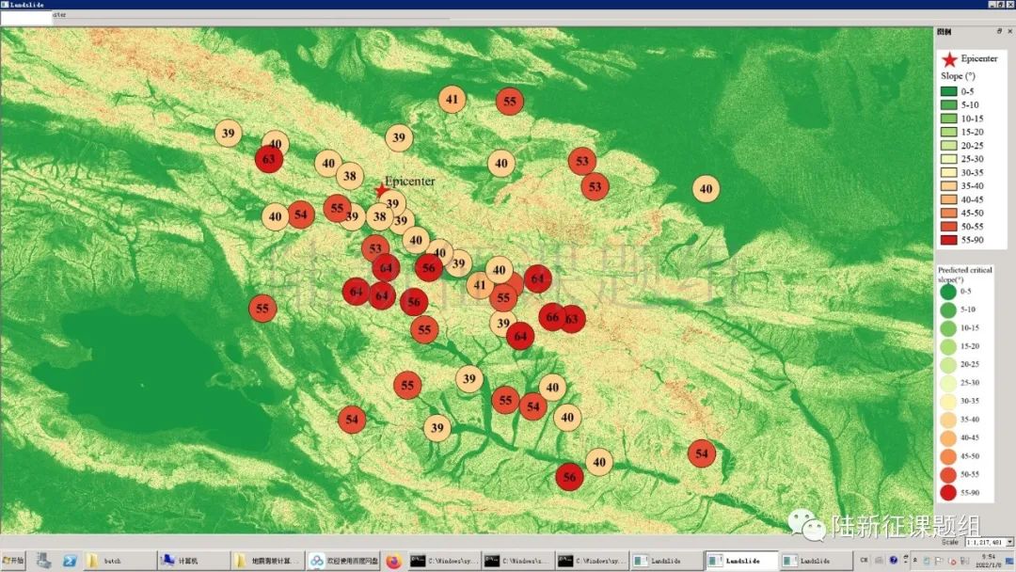
Task: Switch to the batch folder taskbar window
Action: (x=119, y=561)
